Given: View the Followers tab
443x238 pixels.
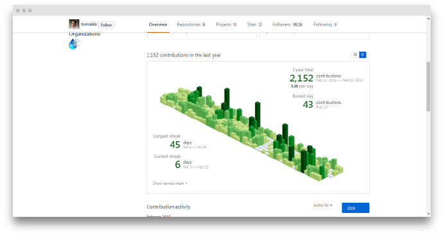Looking at the screenshot, I should pos(288,24).
